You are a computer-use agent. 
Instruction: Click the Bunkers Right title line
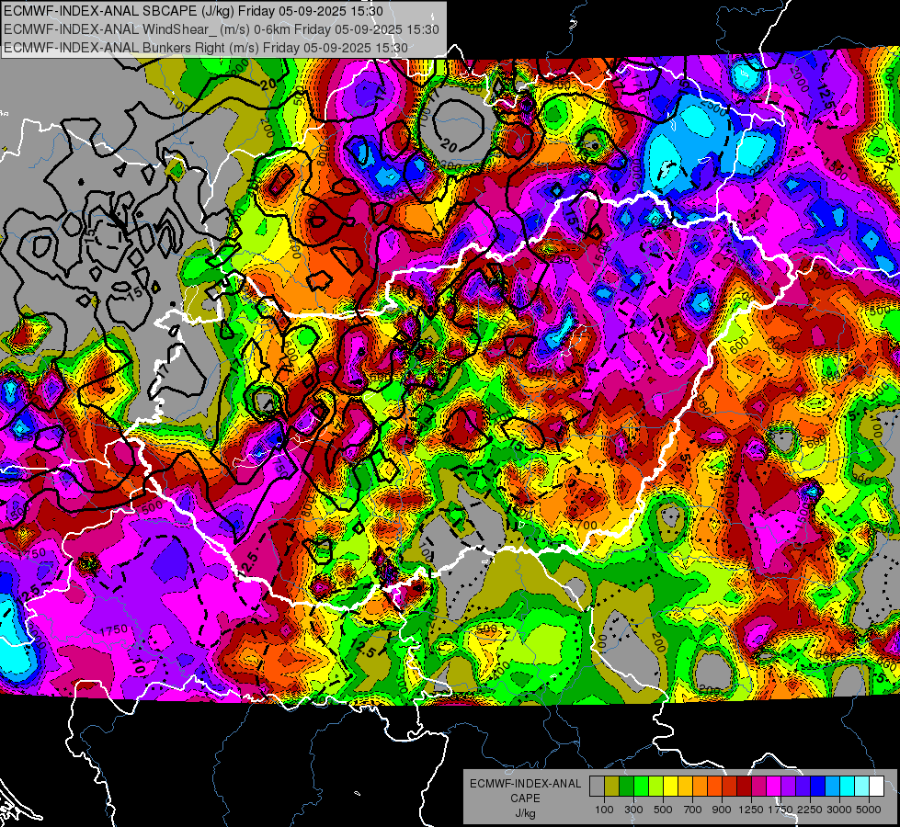(x=206, y=48)
